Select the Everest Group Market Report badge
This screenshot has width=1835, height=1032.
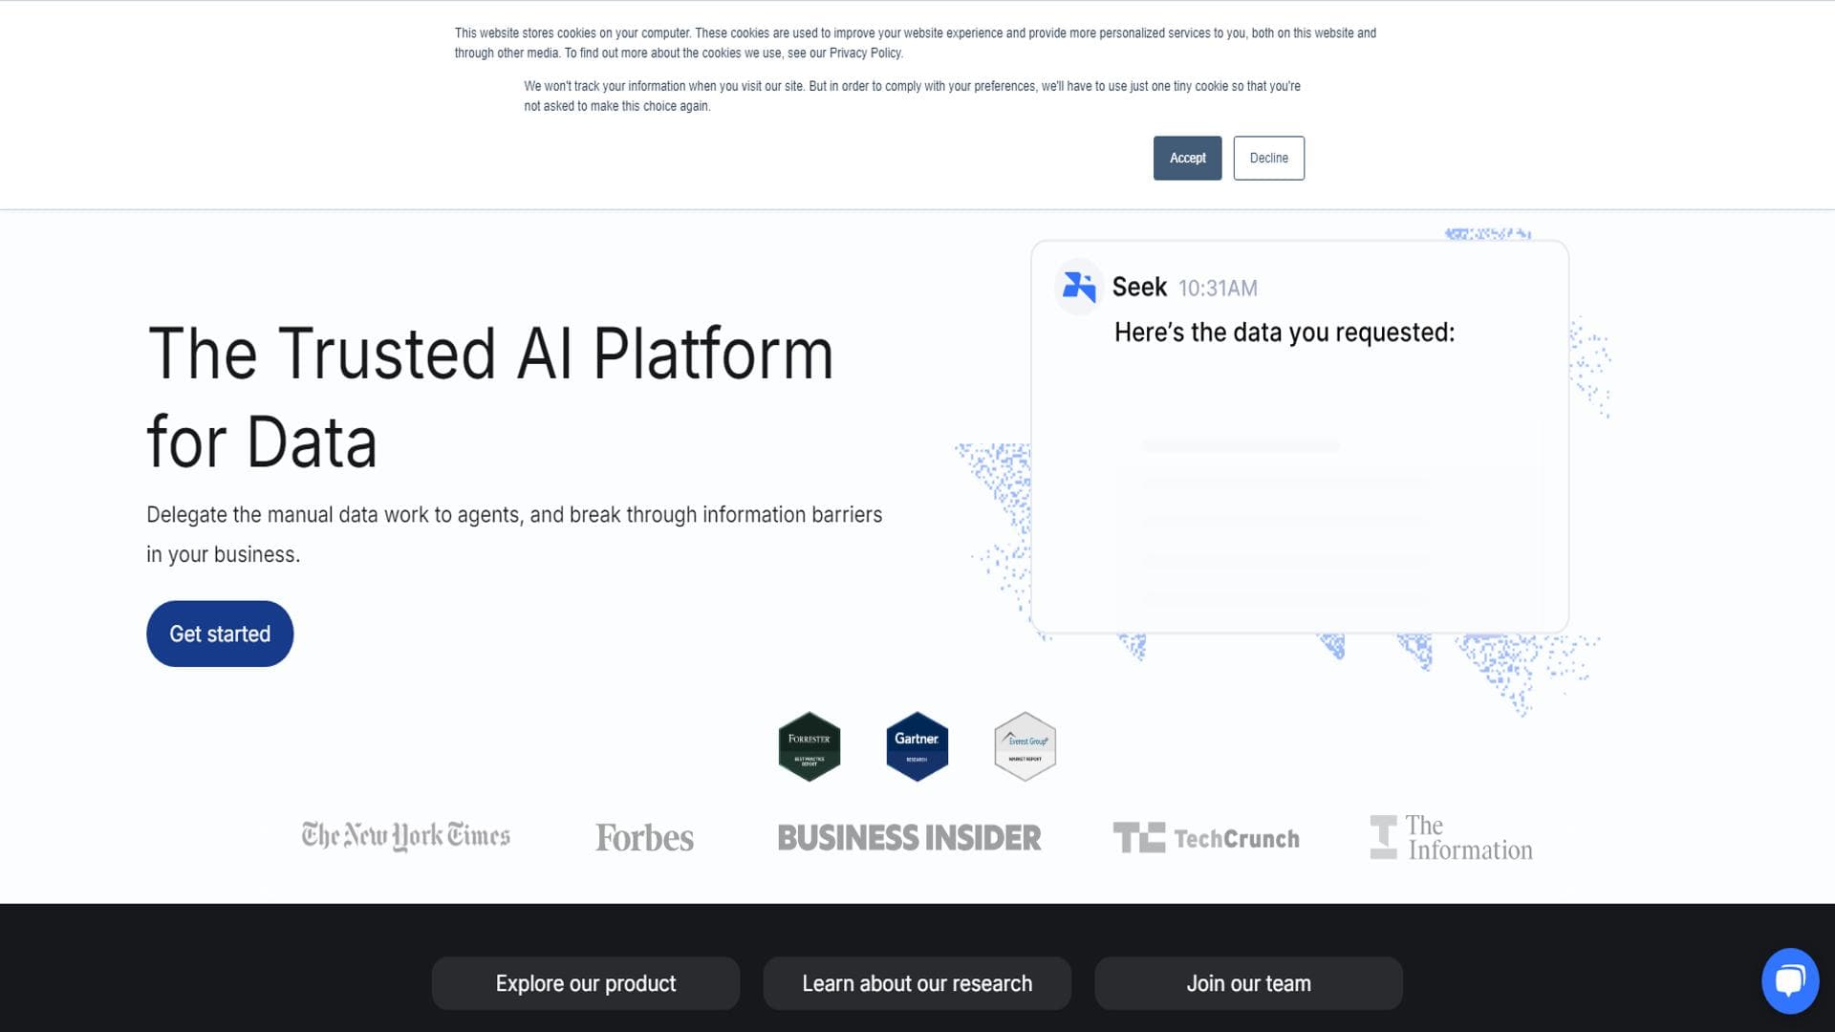coord(1025,746)
